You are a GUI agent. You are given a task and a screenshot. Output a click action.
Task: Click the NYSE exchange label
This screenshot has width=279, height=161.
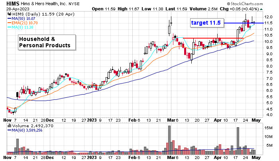74,4
